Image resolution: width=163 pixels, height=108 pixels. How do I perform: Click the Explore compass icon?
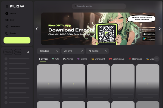tap(7, 13)
